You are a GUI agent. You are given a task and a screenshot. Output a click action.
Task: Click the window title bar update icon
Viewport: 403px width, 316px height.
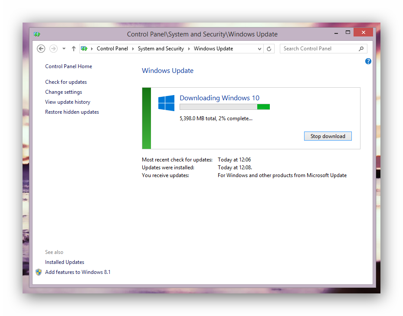click(x=37, y=34)
